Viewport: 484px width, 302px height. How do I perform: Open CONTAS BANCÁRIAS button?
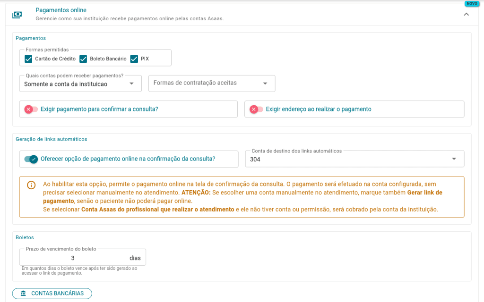(52, 294)
